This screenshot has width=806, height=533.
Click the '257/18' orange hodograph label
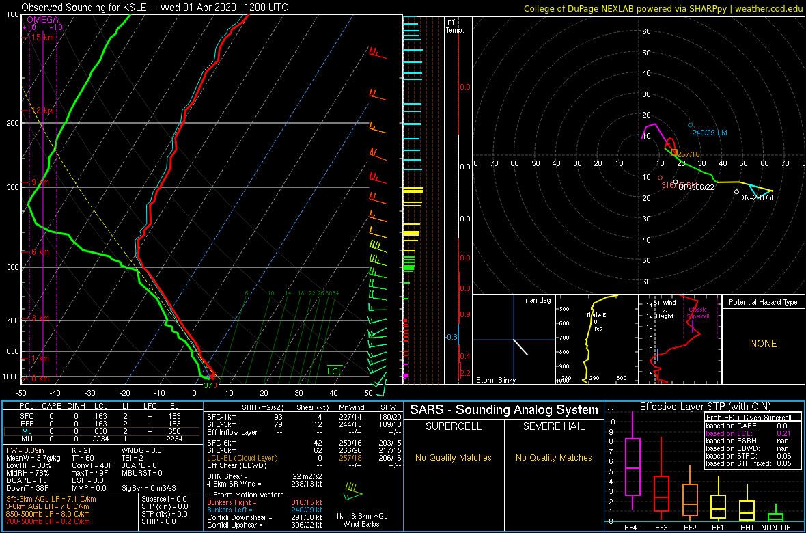click(x=689, y=154)
